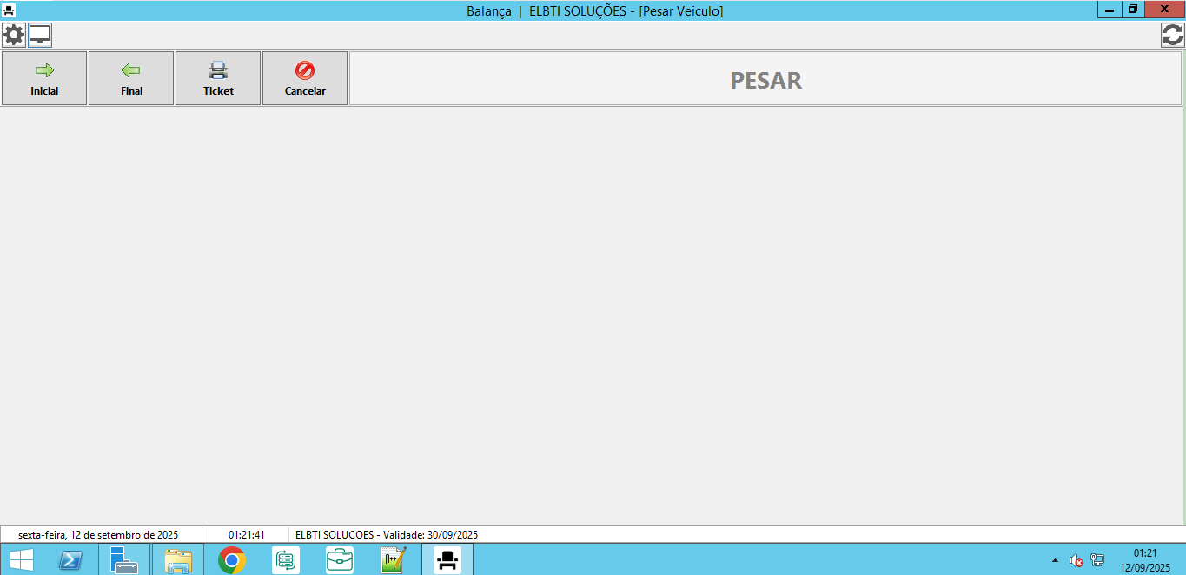
Task: Open the Balança app icon in title bar
Action: pos(9,10)
